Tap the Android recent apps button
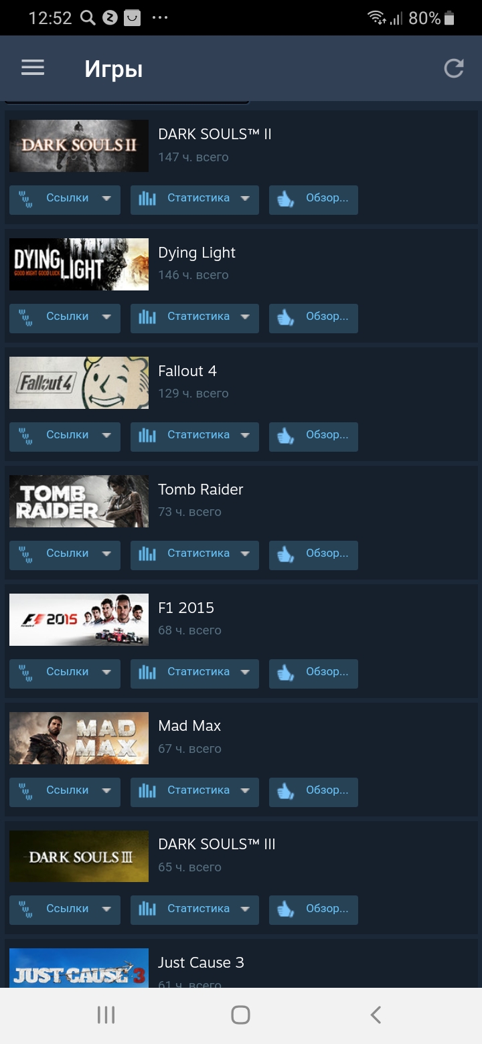 click(x=106, y=1015)
